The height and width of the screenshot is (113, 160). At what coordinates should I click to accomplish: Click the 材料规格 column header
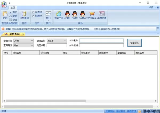[x=51, y=53]
